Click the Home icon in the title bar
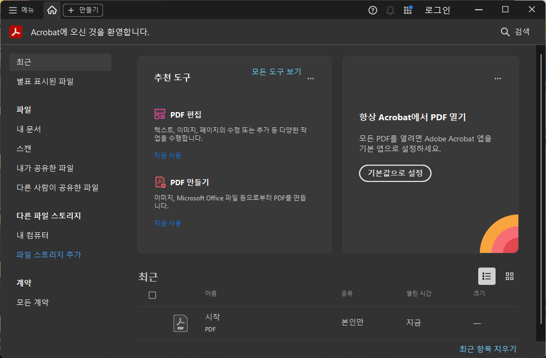This screenshot has width=546, height=358. (x=52, y=9)
